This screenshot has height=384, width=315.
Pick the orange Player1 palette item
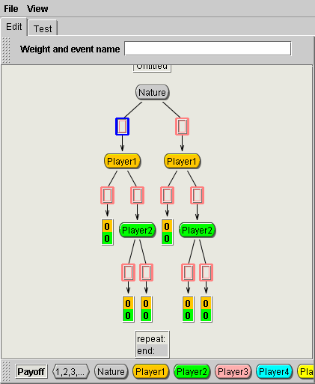pos(150,371)
